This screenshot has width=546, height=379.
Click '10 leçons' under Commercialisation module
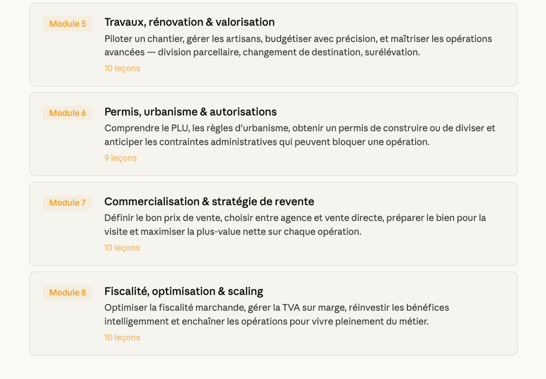tap(122, 248)
